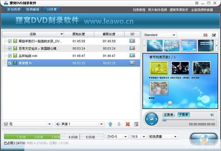Select the highlighted third template thumbnail
This screenshot has height=151, width=221.
tap(189, 45)
